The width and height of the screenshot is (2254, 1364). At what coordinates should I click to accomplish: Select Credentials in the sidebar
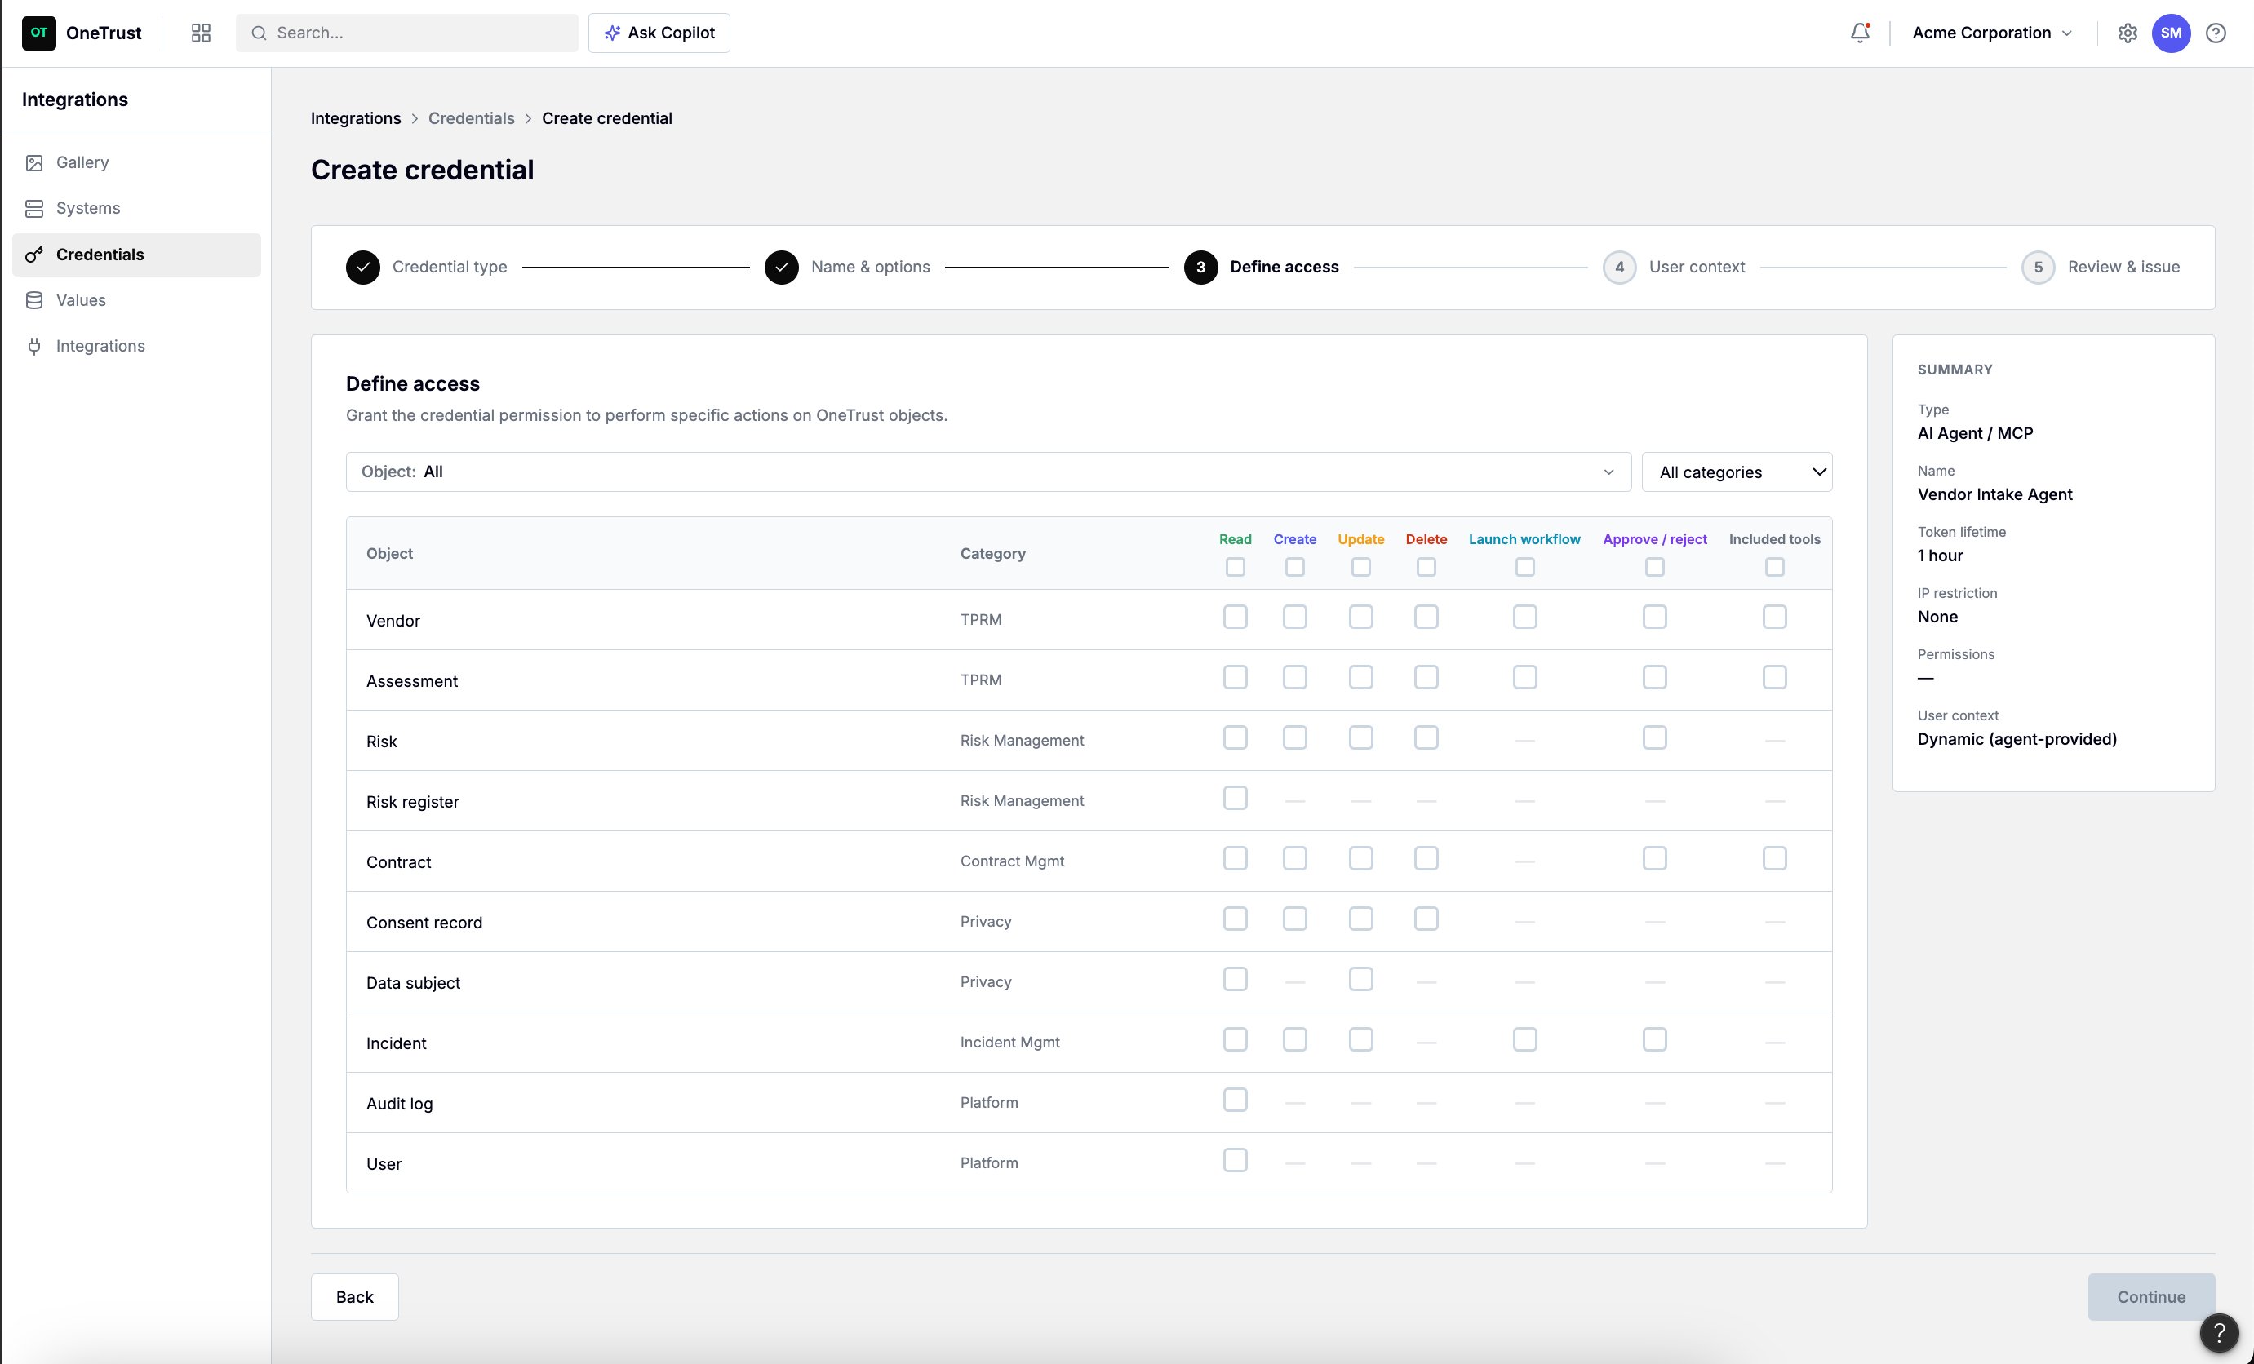click(136, 255)
